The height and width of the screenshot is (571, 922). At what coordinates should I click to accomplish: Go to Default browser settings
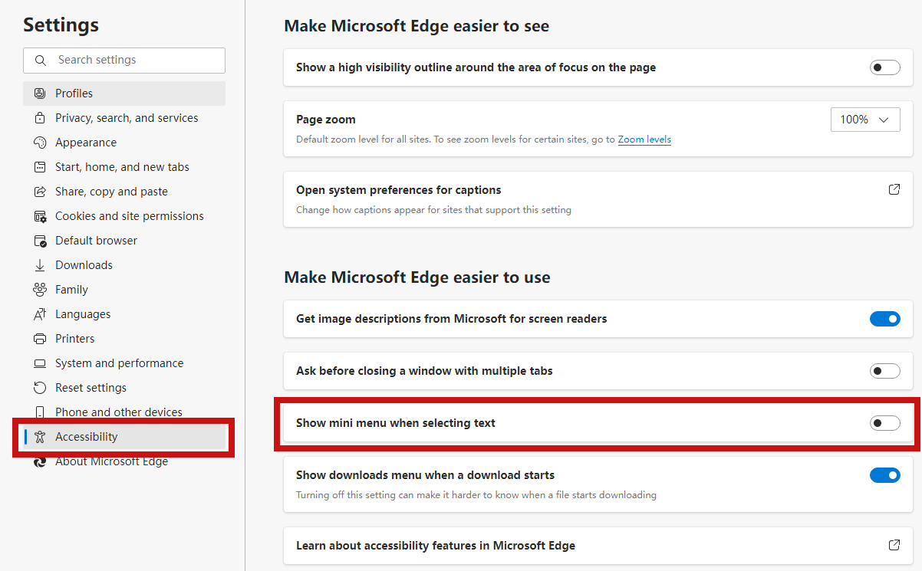124,241
